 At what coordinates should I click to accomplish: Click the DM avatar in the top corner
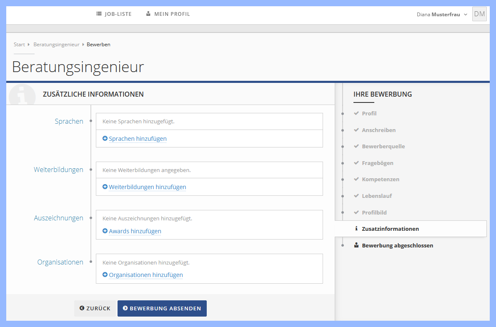coord(479,14)
